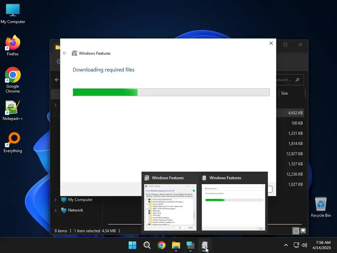Maximize the File Explorer window
Image resolution: width=337 pixels, height=253 pixels.
285,44
